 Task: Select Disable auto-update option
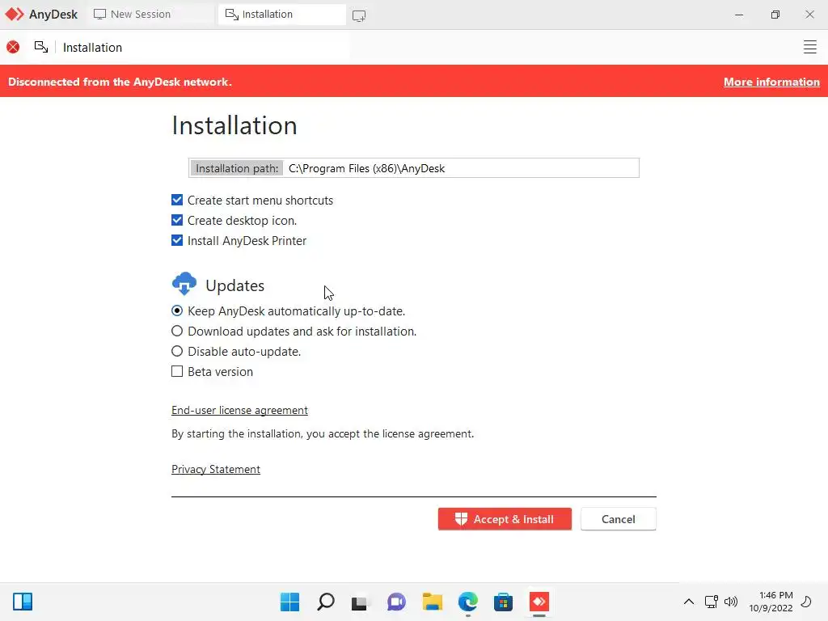pyautogui.click(x=177, y=351)
